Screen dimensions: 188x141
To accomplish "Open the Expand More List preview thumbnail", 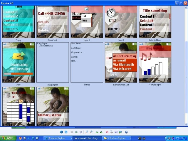I will pos(121,62).
